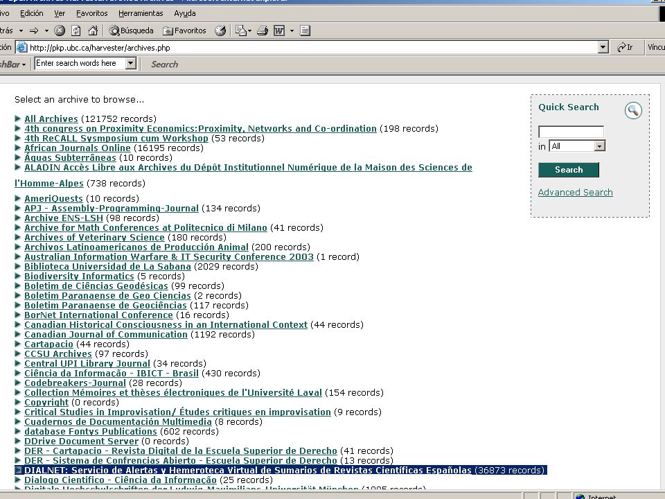This screenshot has width=665, height=499.
Task: Open the 4th ReCALL Sysmposium cum Workshop link
Action: tap(116, 139)
